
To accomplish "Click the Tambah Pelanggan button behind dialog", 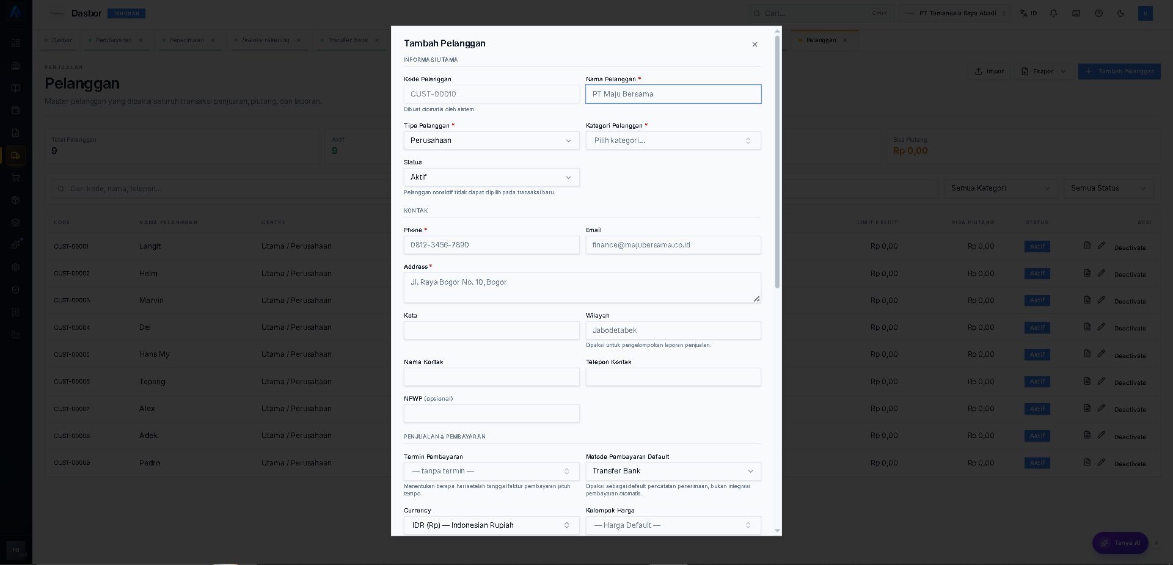I will pos(1119,71).
